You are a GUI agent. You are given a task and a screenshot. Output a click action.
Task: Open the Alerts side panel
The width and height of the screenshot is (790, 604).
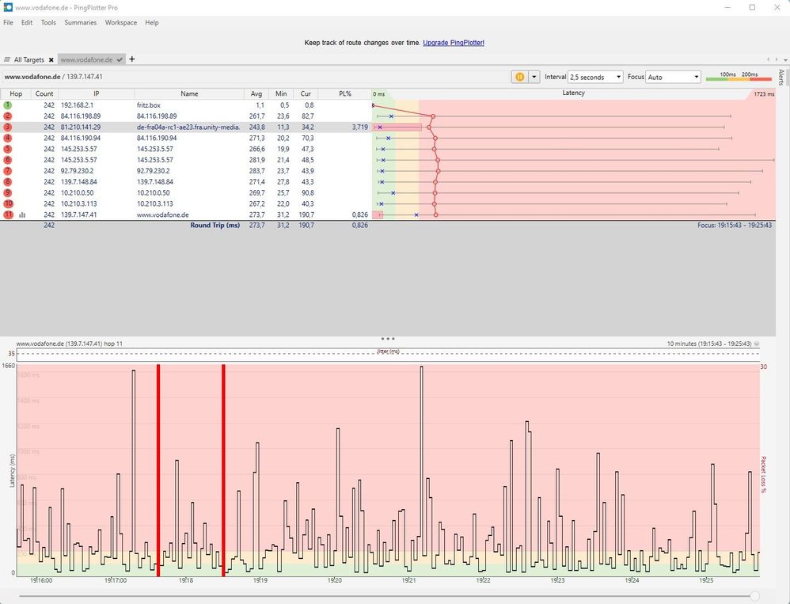(781, 77)
